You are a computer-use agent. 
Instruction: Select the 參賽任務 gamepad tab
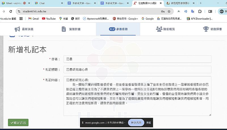[118, 29]
